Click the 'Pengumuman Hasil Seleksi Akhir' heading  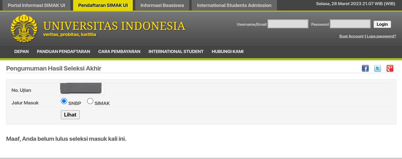[54, 68]
